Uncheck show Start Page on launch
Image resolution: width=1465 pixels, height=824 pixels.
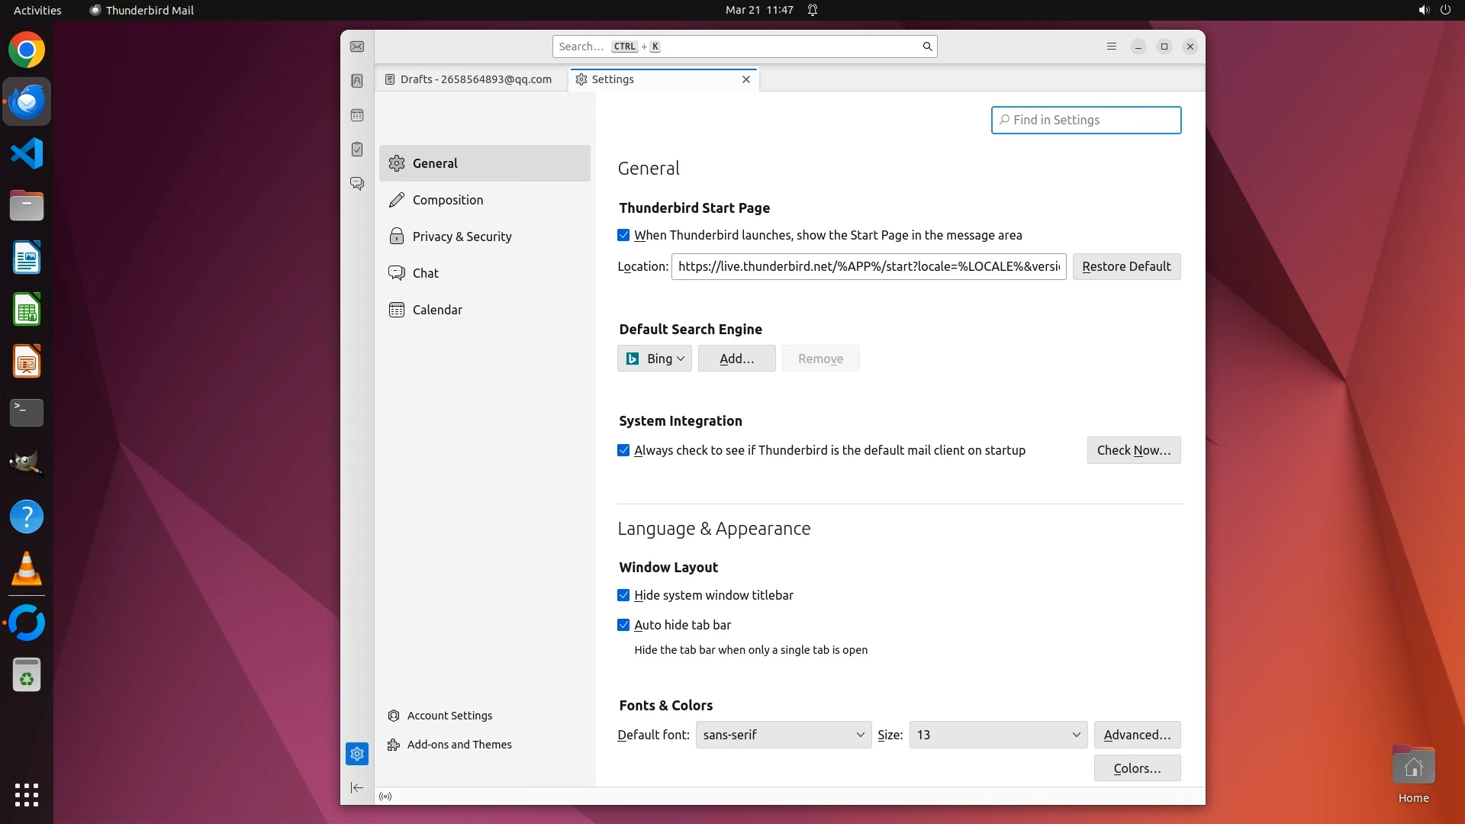click(x=623, y=236)
